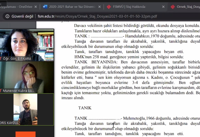Close the 2020-2021 Bahar ve Yaz tab
Screen dimensions: 200x137
(99, 7)
